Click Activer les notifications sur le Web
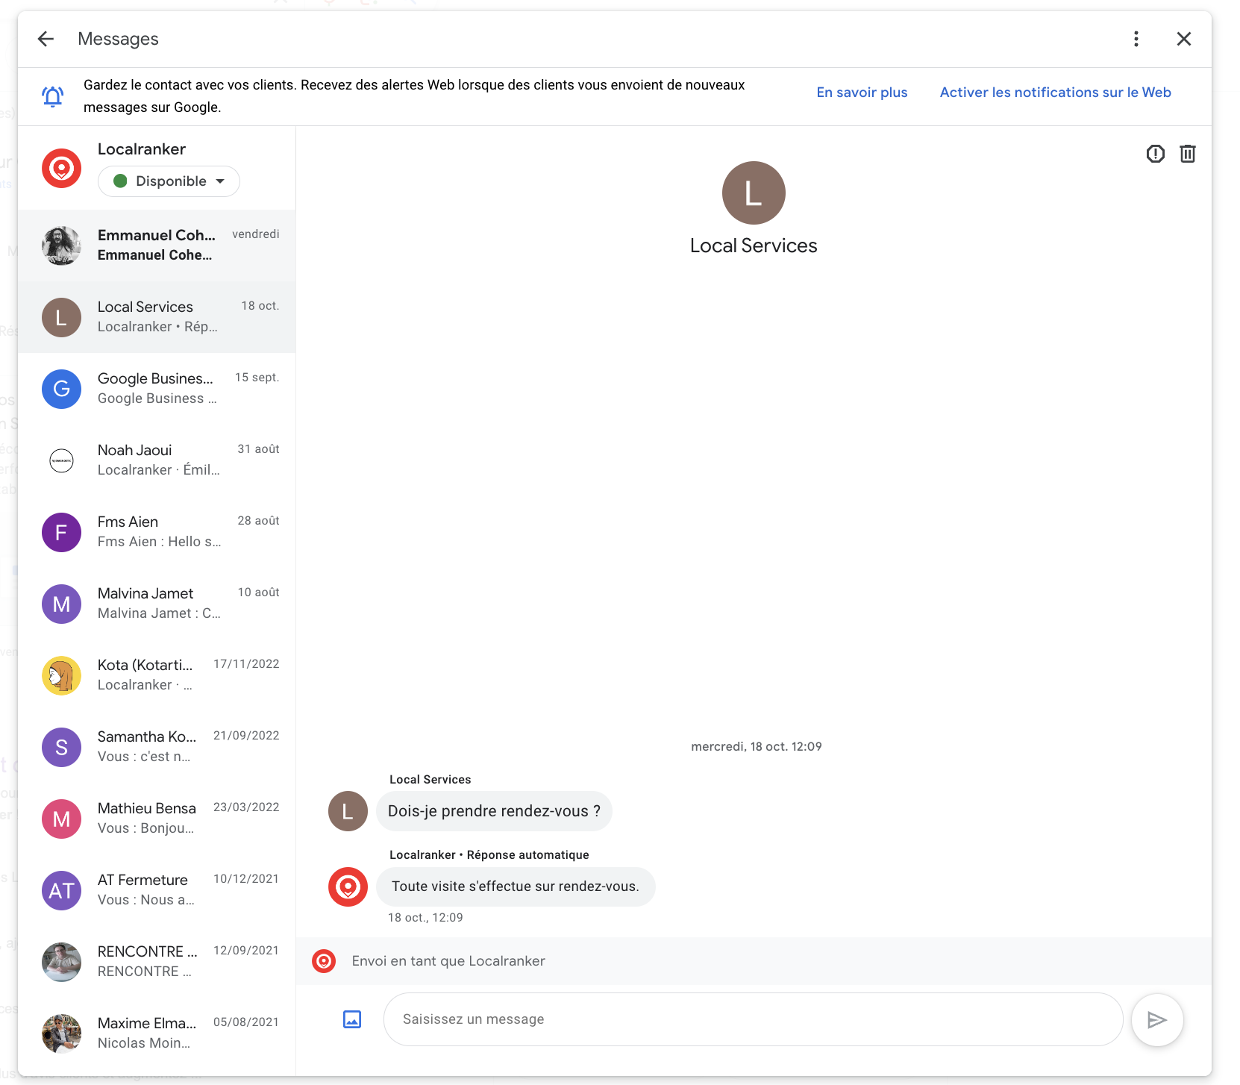Image resolution: width=1240 pixels, height=1085 pixels. coord(1055,93)
